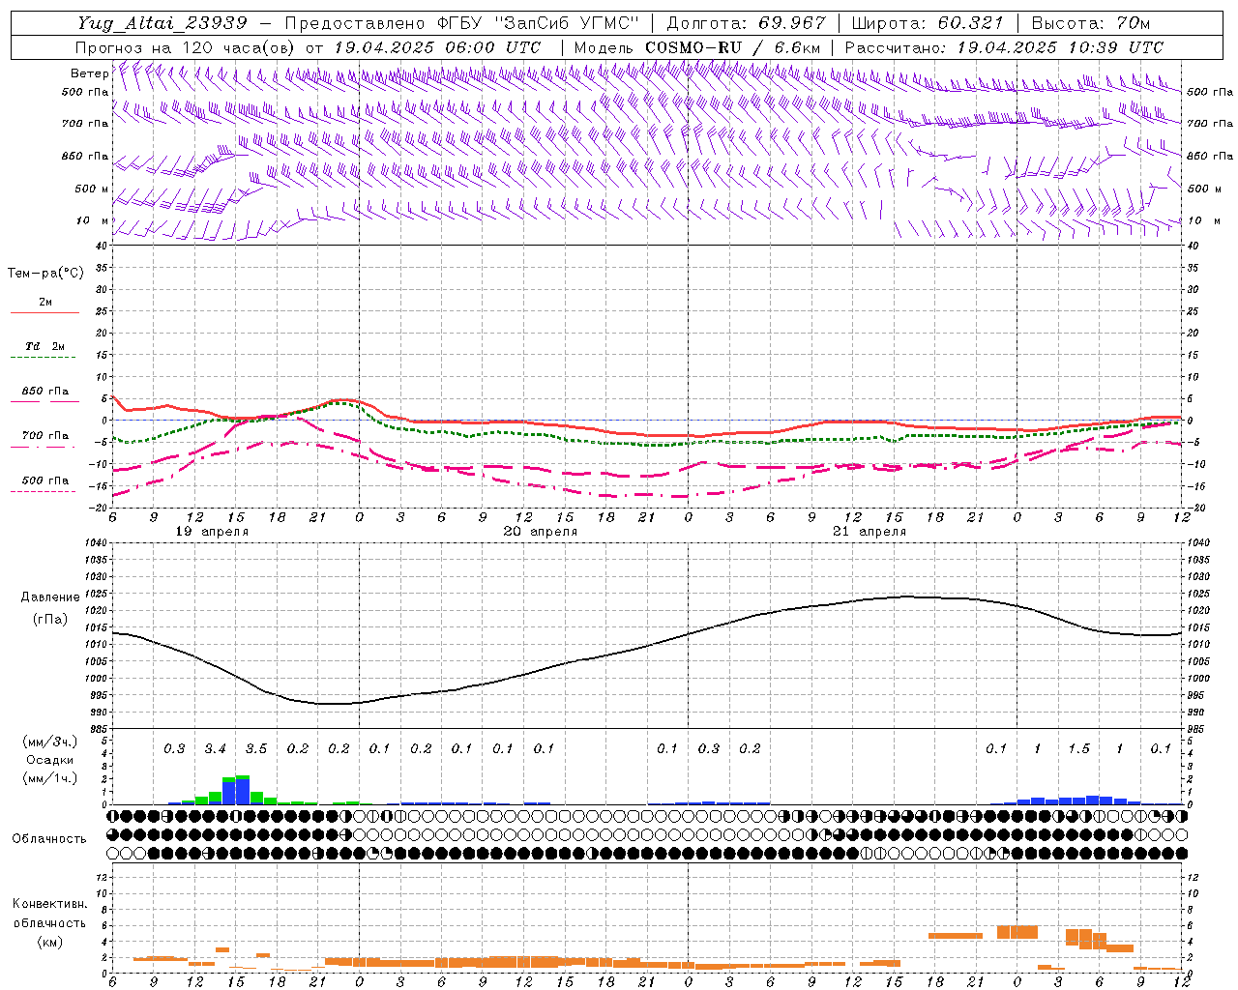Click the Модель COSMO-RU / 6.6км label
Screen dimensions: 1238x990
(697, 47)
